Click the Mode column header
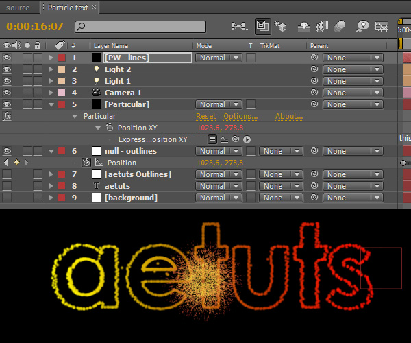411x343 pixels. pos(204,46)
